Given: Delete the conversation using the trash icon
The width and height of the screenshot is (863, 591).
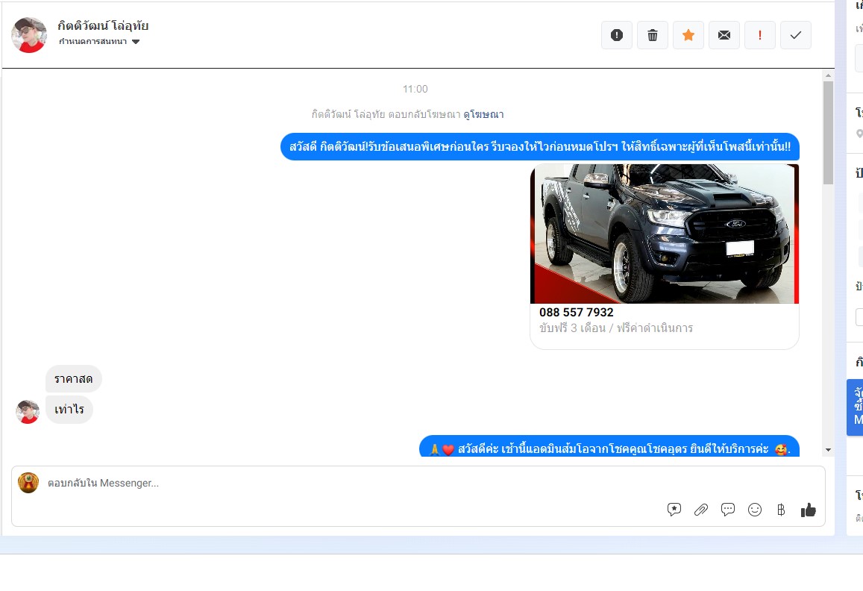Looking at the screenshot, I should tap(653, 35).
